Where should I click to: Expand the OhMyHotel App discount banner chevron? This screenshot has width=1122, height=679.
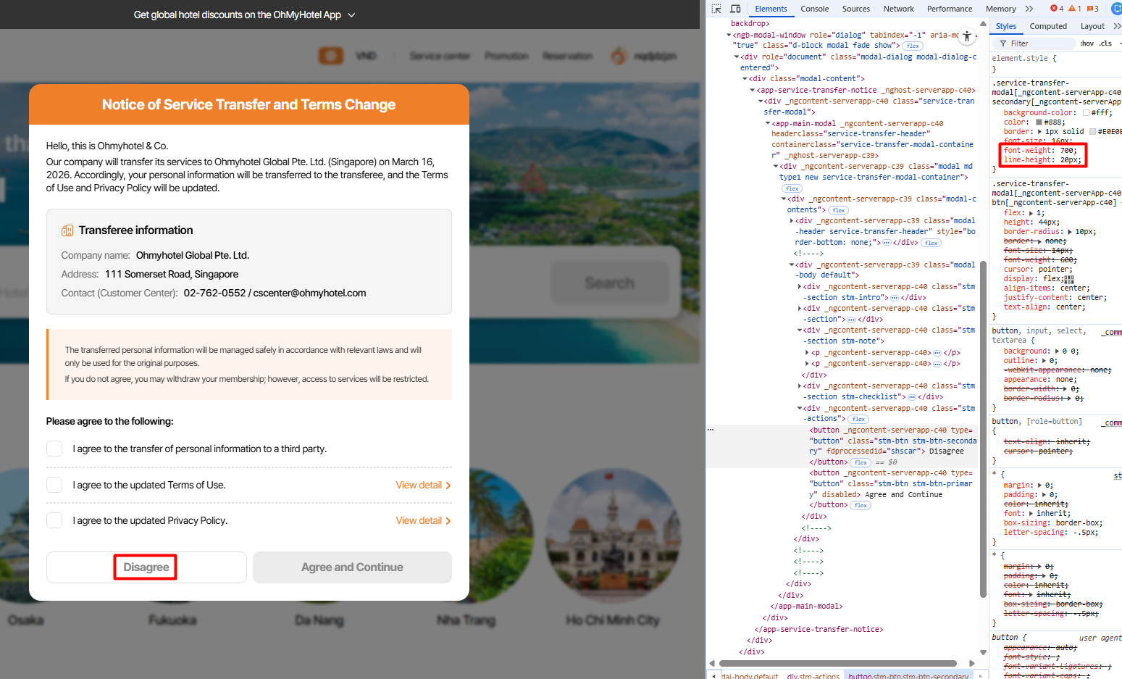[x=352, y=15]
